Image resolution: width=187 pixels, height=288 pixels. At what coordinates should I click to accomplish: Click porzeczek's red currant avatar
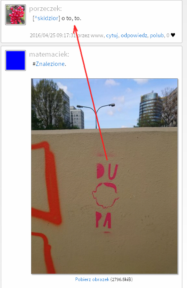click(15, 15)
